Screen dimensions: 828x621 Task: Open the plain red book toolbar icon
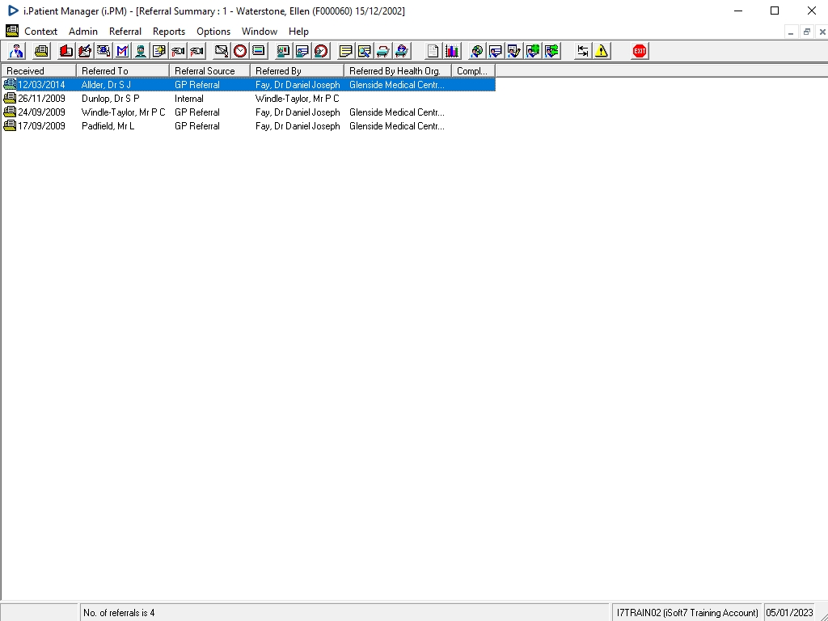click(66, 51)
